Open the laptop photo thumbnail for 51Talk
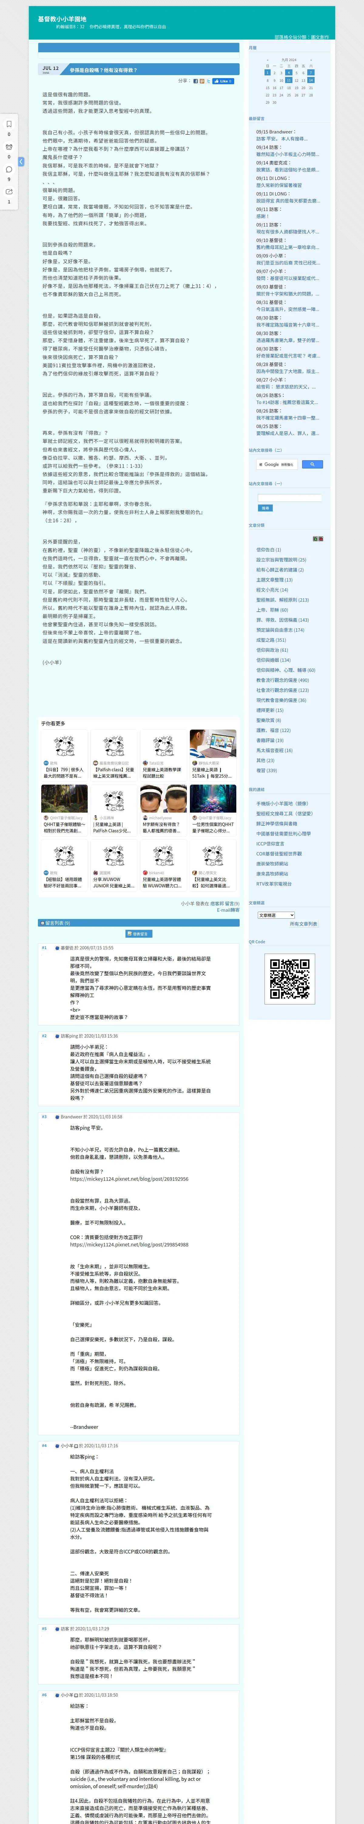 [213, 744]
